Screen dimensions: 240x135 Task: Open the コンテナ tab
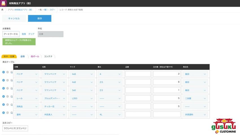(x=48, y=56)
